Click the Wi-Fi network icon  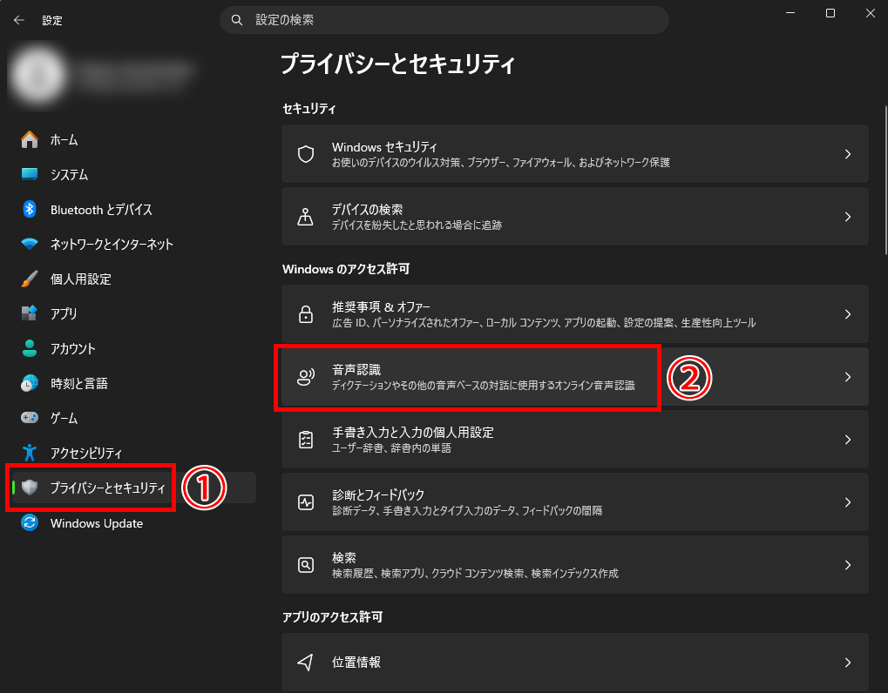coord(30,244)
